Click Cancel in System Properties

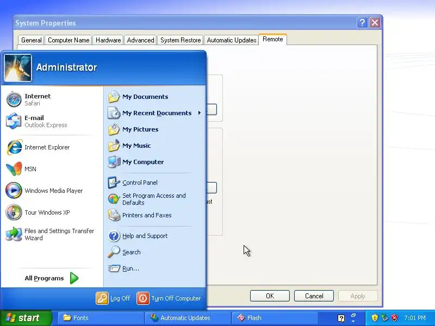[x=314, y=296]
